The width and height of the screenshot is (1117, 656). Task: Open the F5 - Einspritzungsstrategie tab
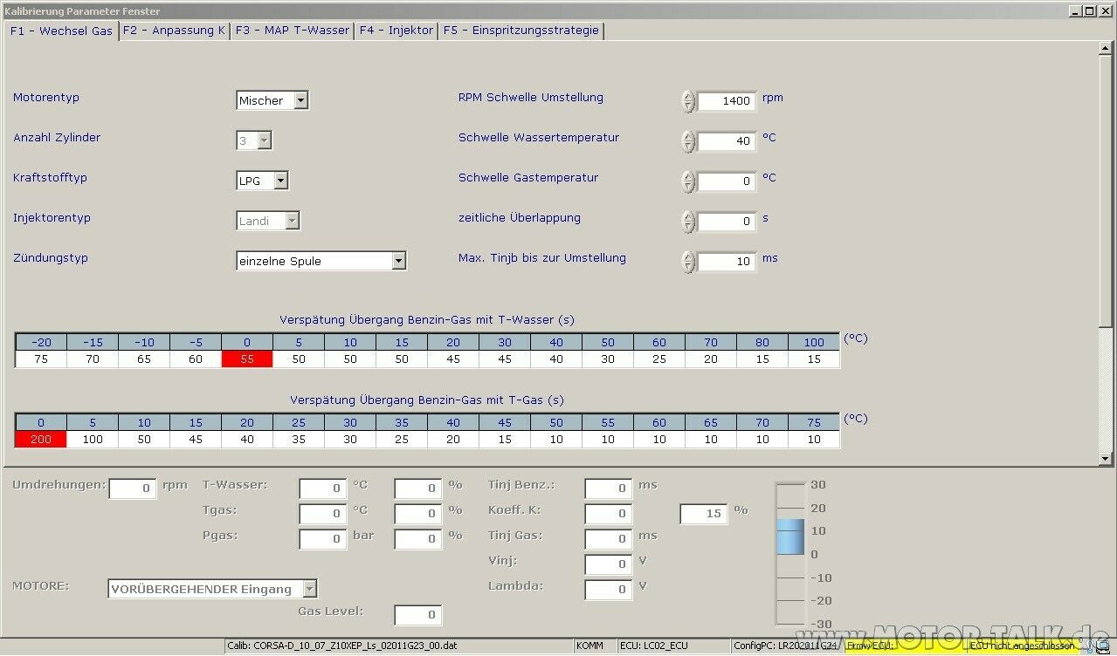(x=521, y=31)
